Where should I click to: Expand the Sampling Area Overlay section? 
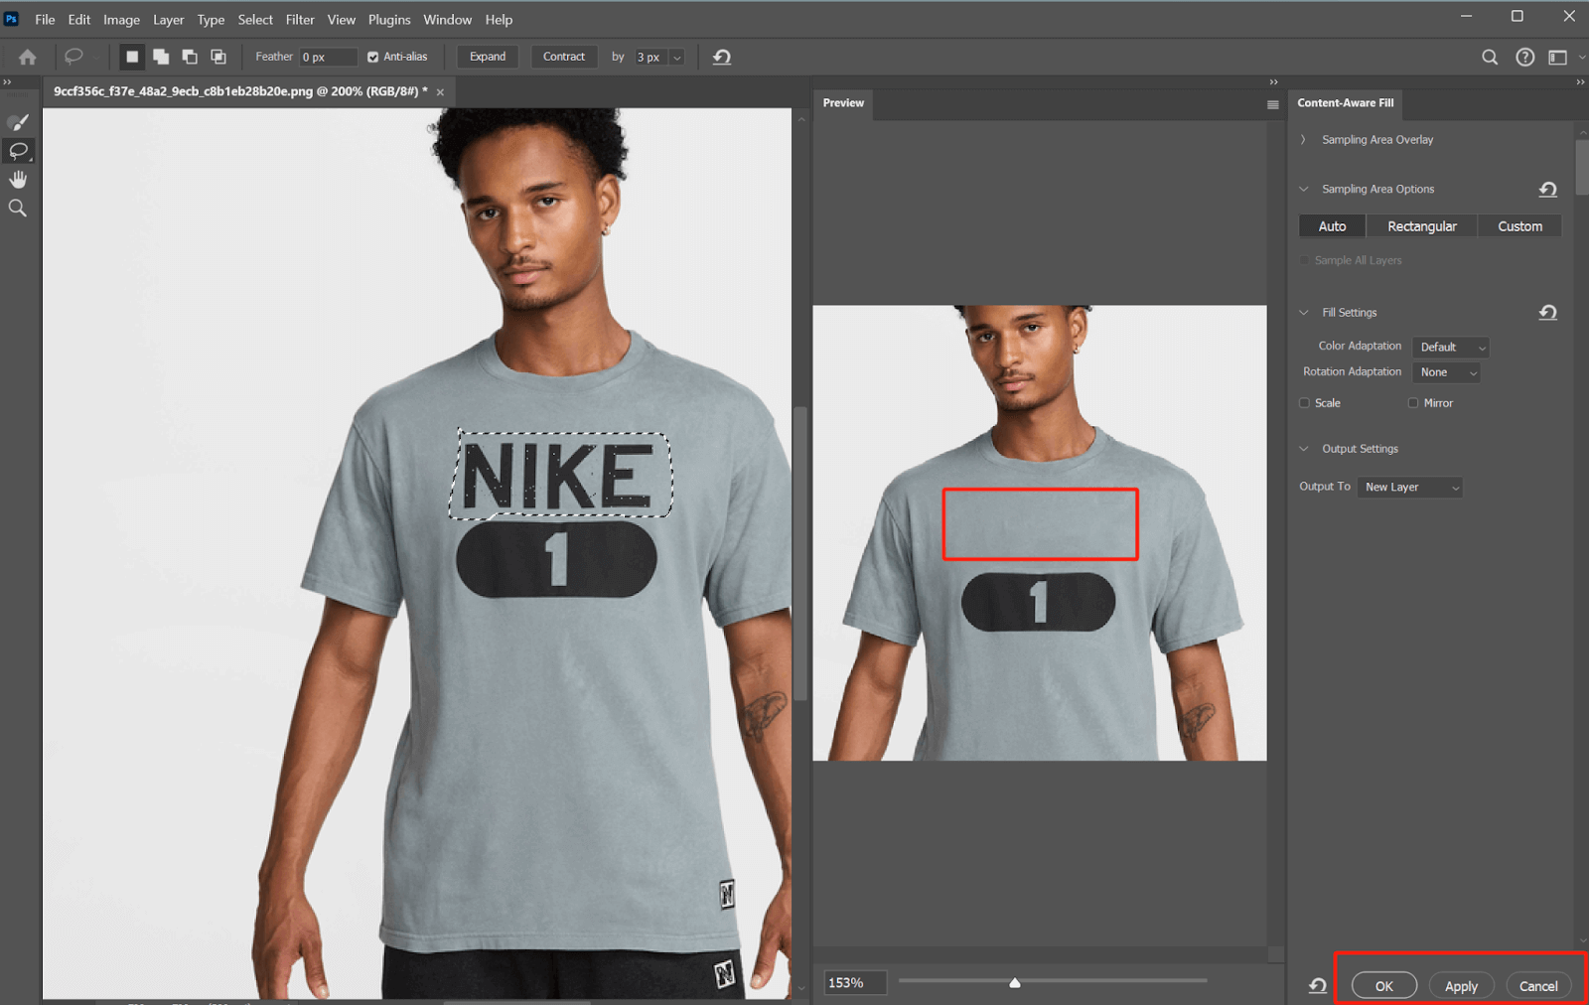pyautogui.click(x=1303, y=139)
